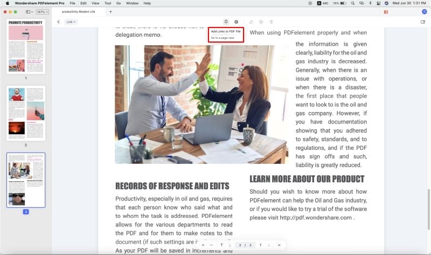Open the Go menu
The width and height of the screenshot is (431, 255).
point(119,3)
